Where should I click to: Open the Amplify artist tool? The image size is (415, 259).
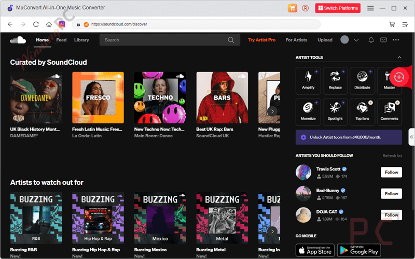point(308,81)
